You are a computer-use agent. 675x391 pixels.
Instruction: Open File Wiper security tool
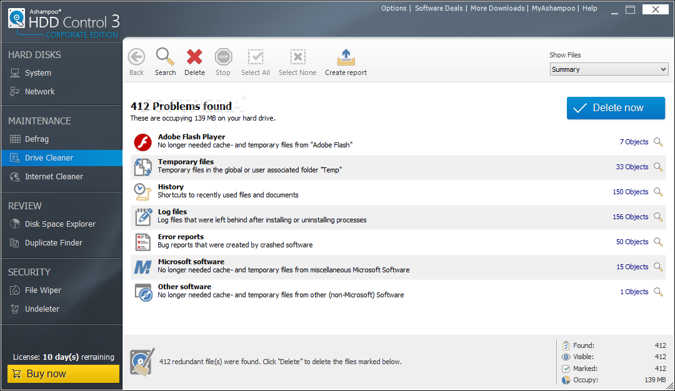point(61,290)
